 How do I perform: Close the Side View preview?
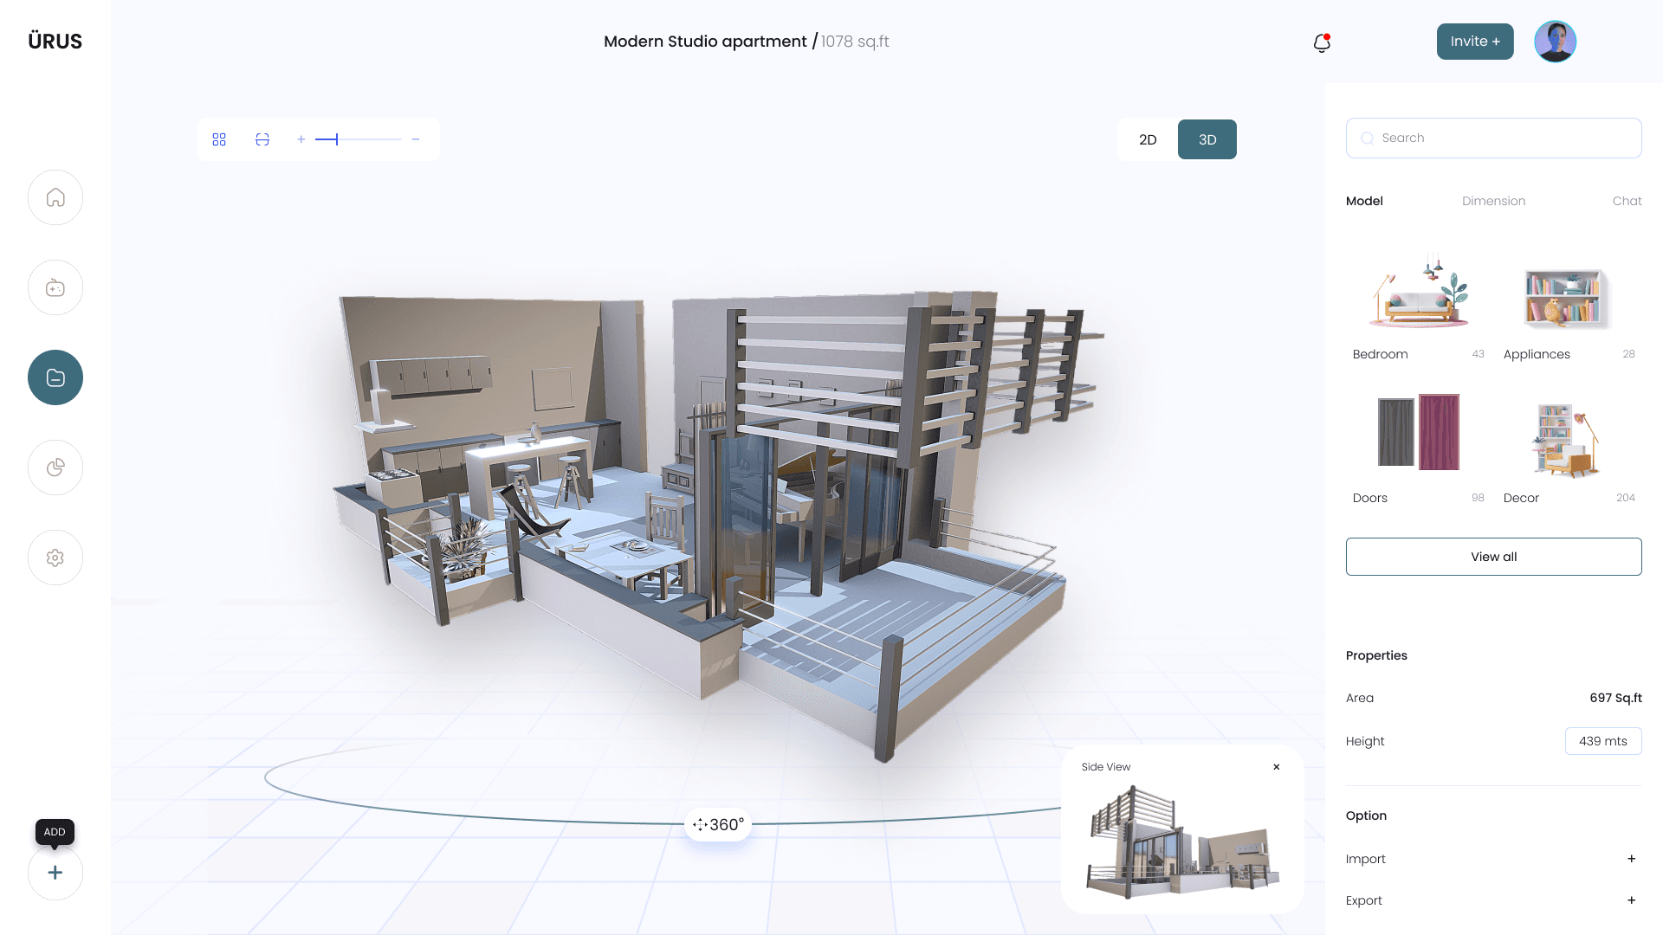click(1277, 767)
